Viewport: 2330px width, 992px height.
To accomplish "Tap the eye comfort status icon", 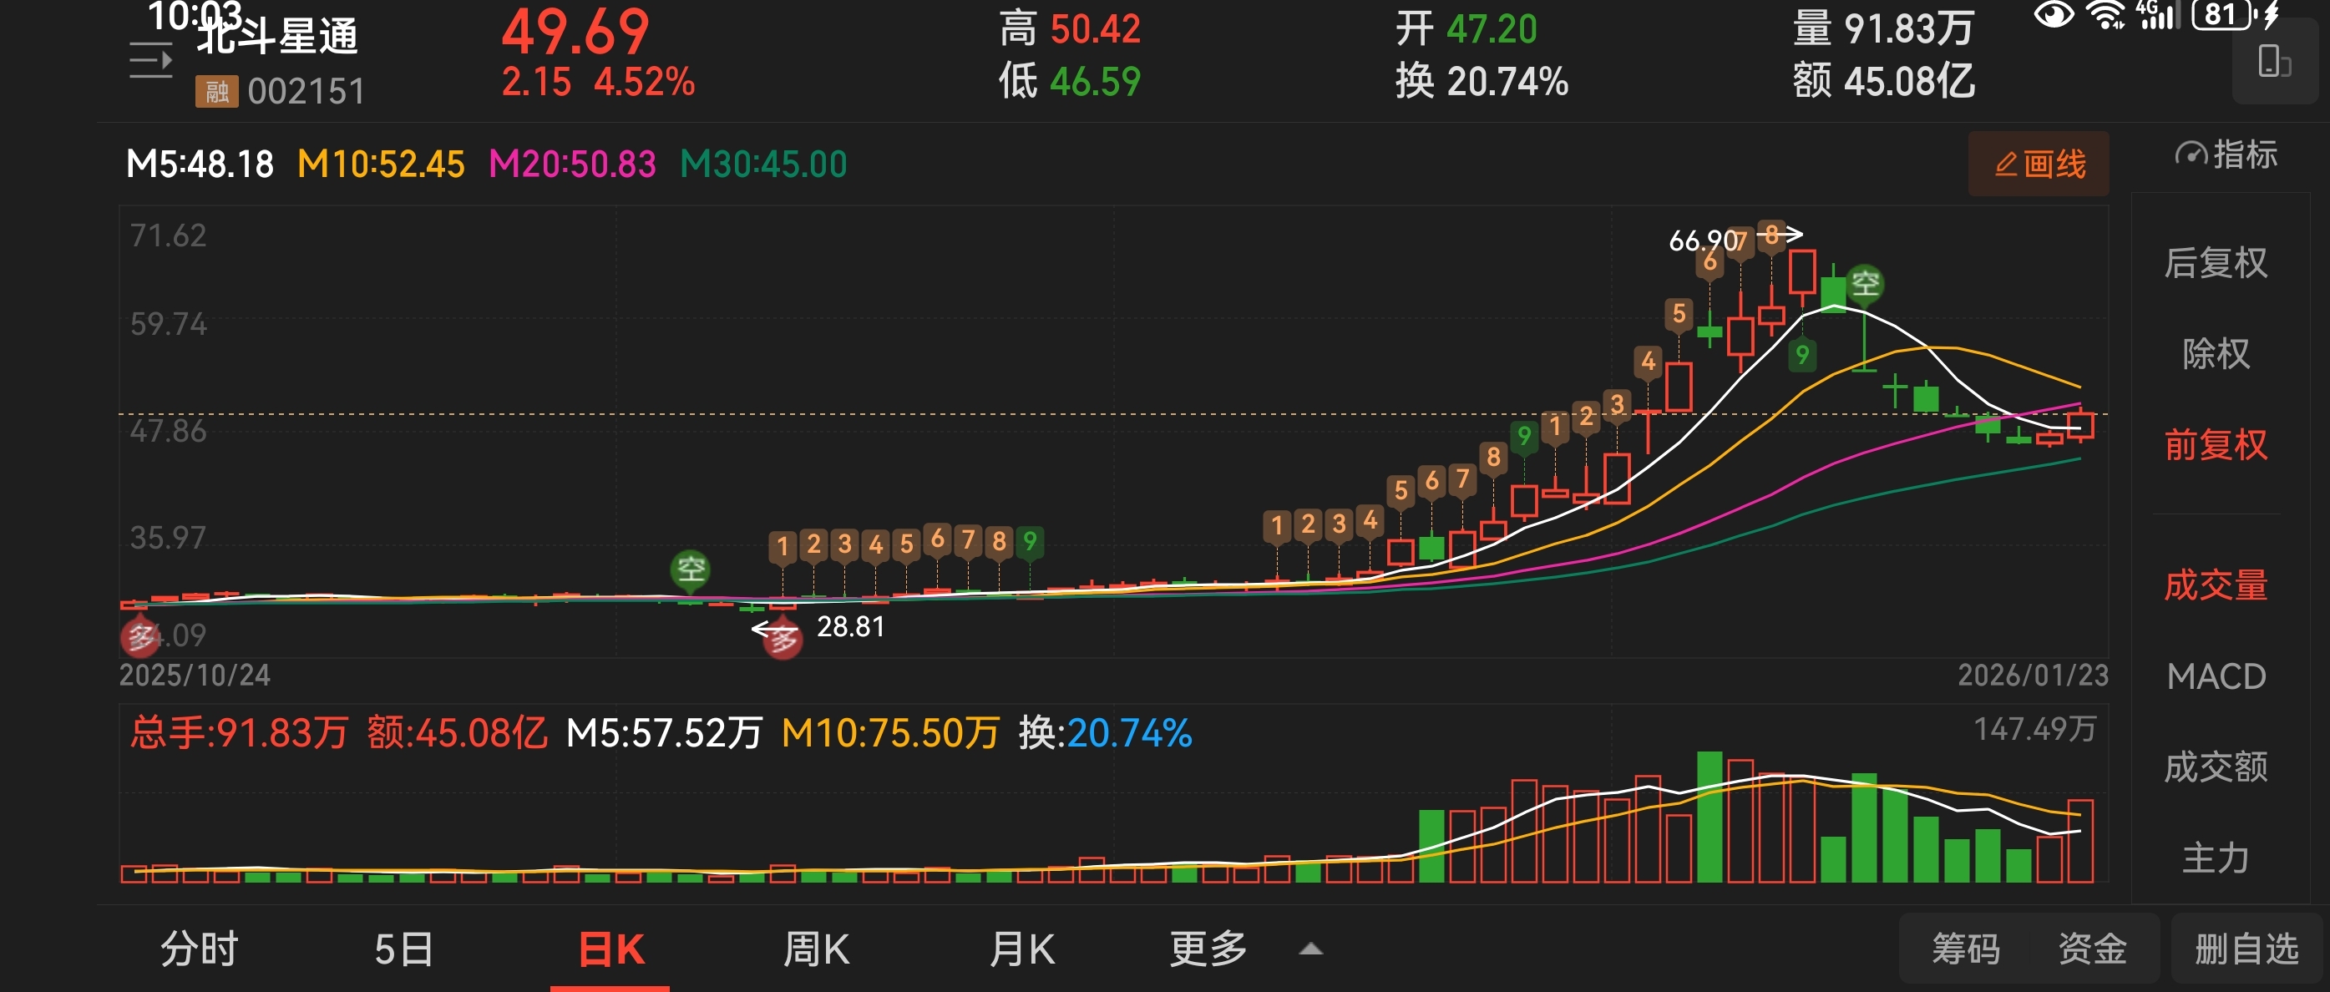I will click(2054, 15).
